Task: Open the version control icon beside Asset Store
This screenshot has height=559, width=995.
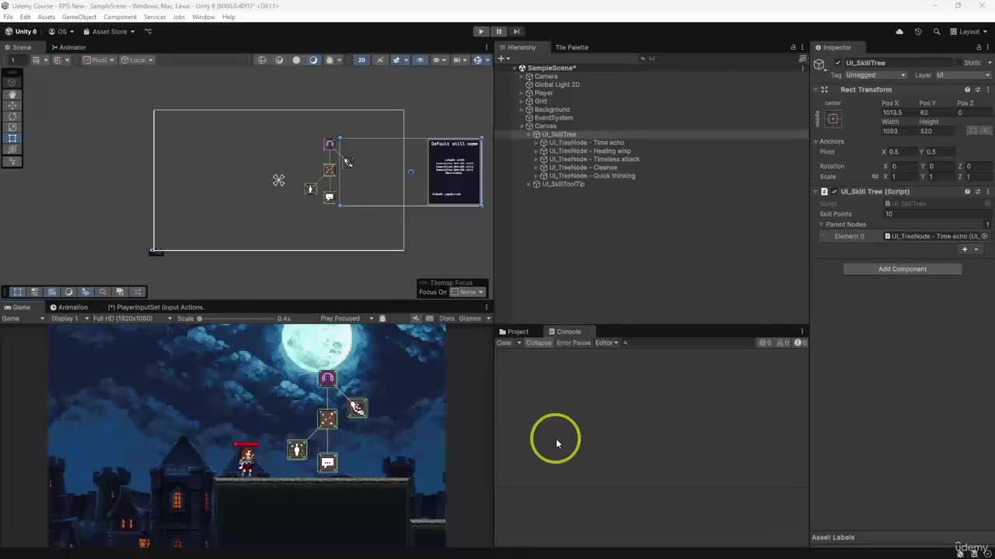Action: click(148, 32)
